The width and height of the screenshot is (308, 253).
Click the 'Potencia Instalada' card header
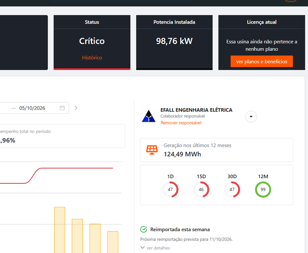[174, 22]
